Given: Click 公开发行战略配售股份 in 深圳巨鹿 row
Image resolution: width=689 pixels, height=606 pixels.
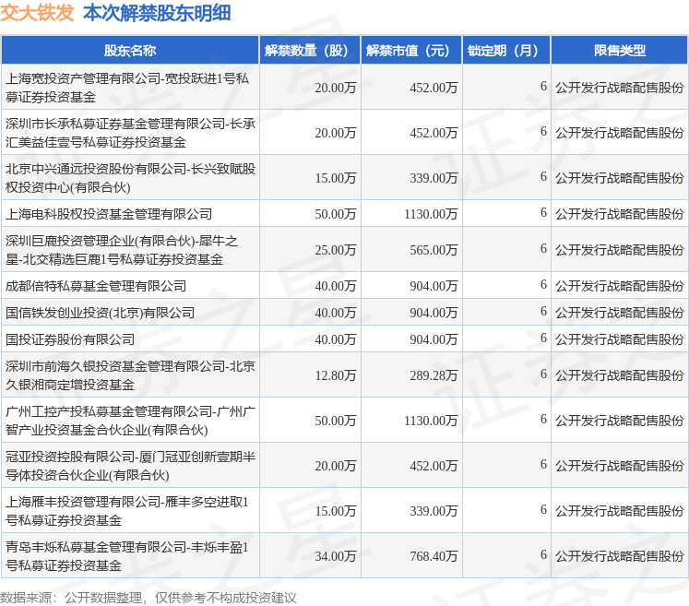Looking at the screenshot, I should pos(620,250).
